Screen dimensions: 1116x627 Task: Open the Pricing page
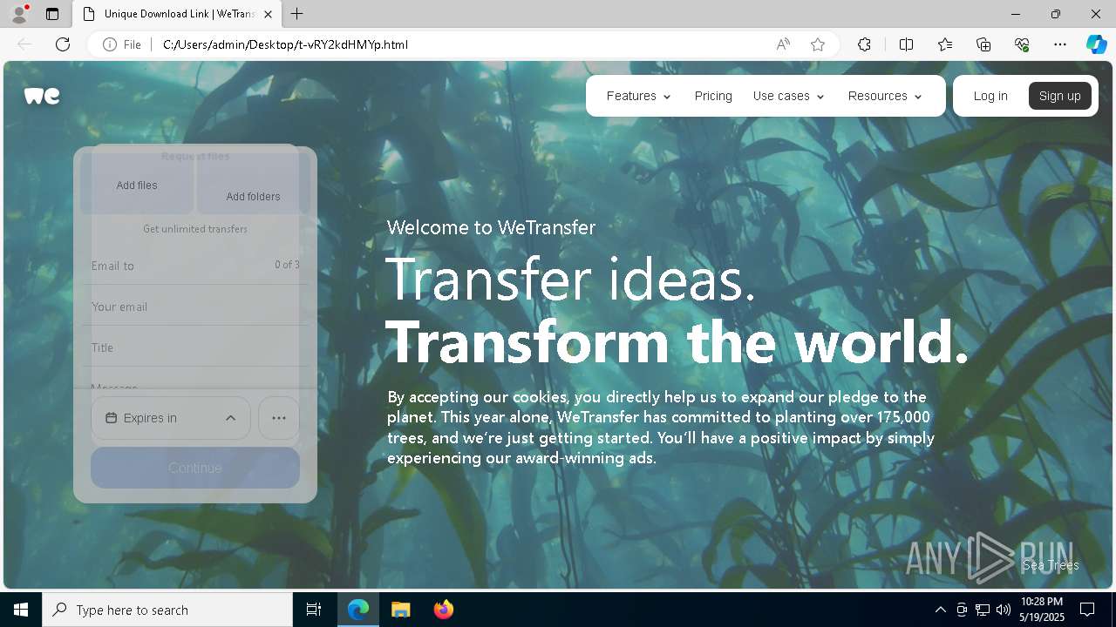pos(713,96)
